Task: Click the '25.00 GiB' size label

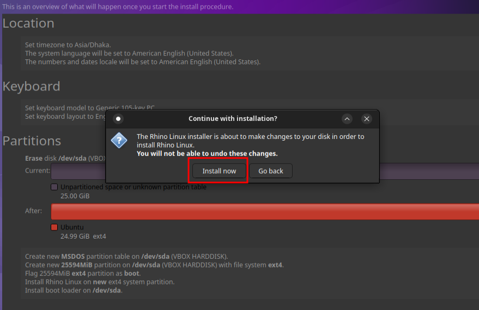Action: coord(75,196)
